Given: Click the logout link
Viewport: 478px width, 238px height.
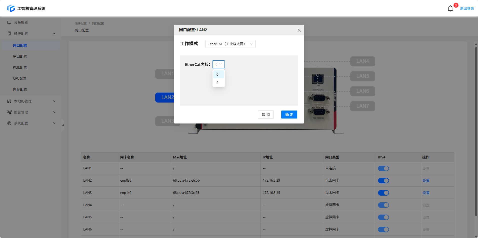Looking at the screenshot, I should tap(467, 8).
